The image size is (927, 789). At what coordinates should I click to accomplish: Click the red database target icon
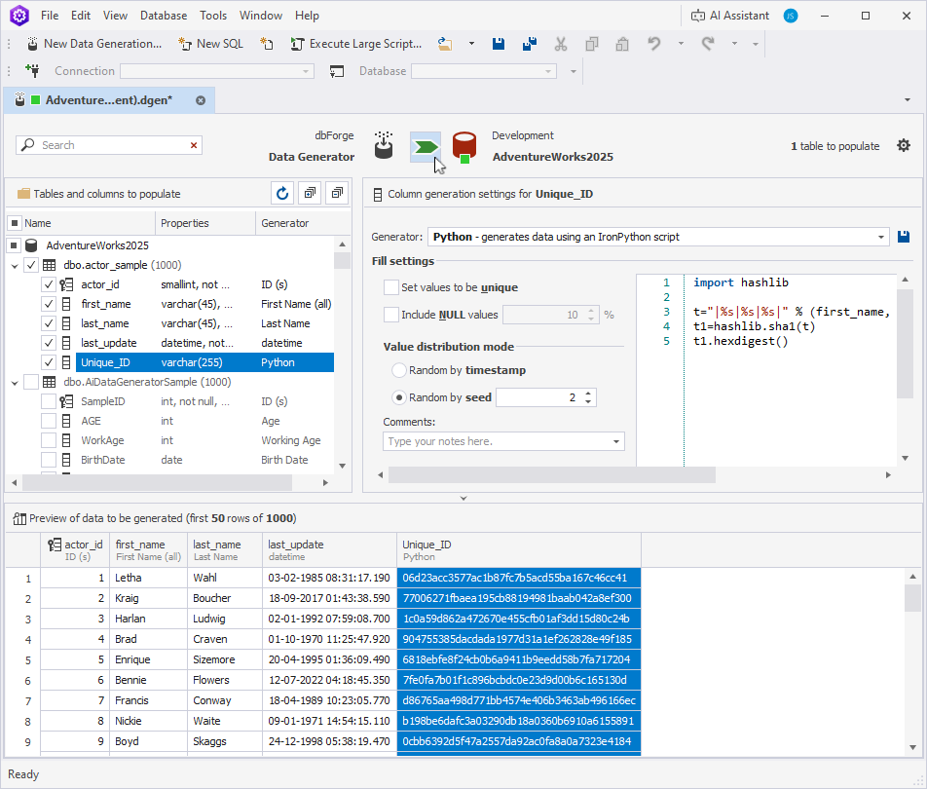pyautogui.click(x=464, y=147)
